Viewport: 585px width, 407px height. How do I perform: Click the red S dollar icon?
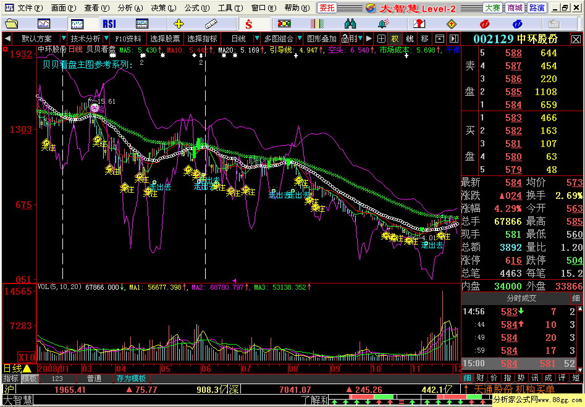(249, 25)
